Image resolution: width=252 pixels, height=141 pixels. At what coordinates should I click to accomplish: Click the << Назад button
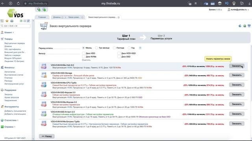[46, 136]
